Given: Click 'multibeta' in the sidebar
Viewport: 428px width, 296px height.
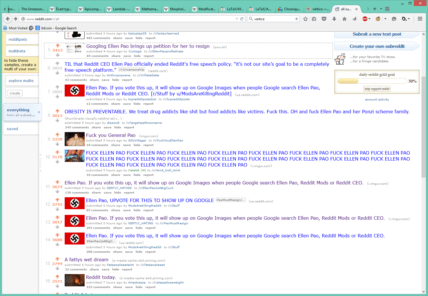Looking at the screenshot, I should [x=22, y=51].
